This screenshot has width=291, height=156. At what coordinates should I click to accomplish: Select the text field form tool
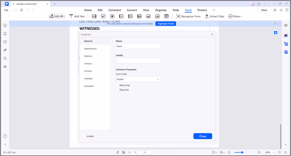point(94,16)
